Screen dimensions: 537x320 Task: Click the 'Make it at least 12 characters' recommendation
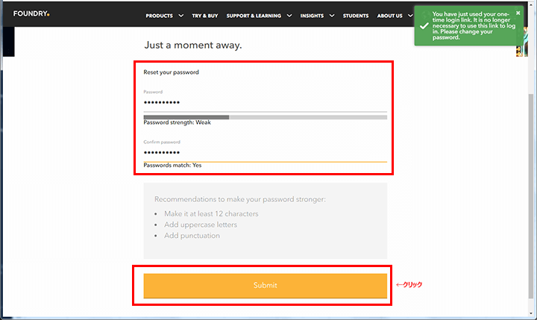(211, 214)
